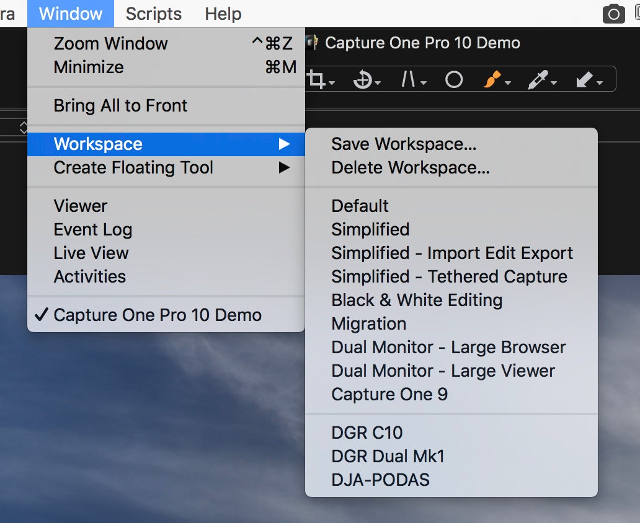Viewport: 640px width, 523px height.
Task: Select DGR C10 custom workspace
Action: [x=451, y=433]
